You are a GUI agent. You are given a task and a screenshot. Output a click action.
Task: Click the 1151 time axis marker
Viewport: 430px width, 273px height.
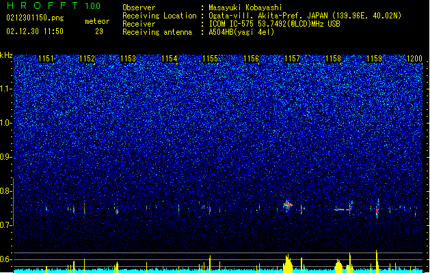(46, 59)
